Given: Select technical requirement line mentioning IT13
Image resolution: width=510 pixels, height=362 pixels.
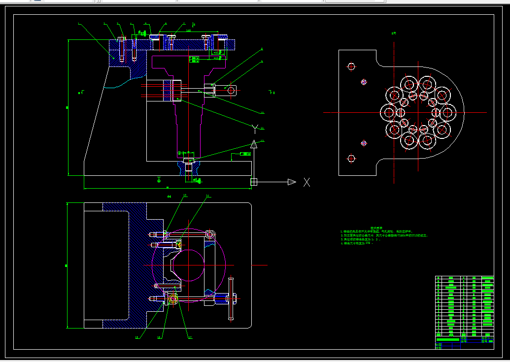Looking at the screenshot, I should [x=384, y=235].
